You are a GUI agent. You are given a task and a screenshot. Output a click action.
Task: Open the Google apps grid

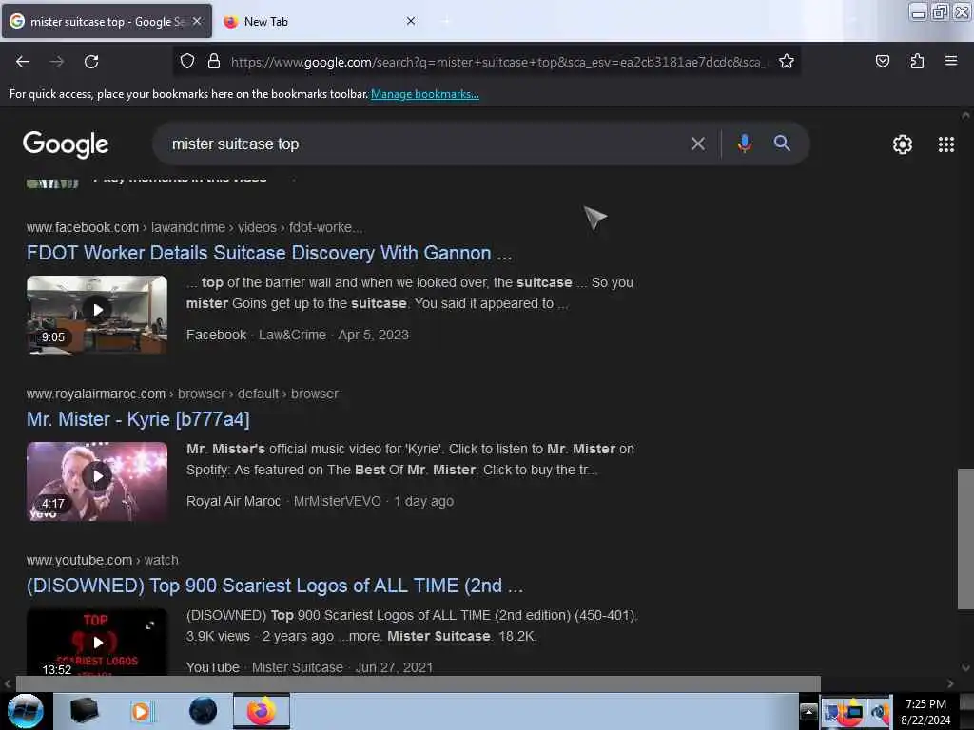tap(945, 144)
